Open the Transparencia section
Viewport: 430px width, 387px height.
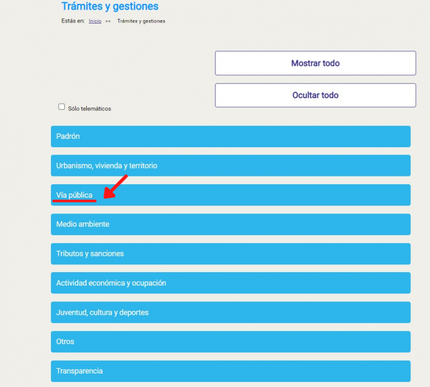(230, 371)
